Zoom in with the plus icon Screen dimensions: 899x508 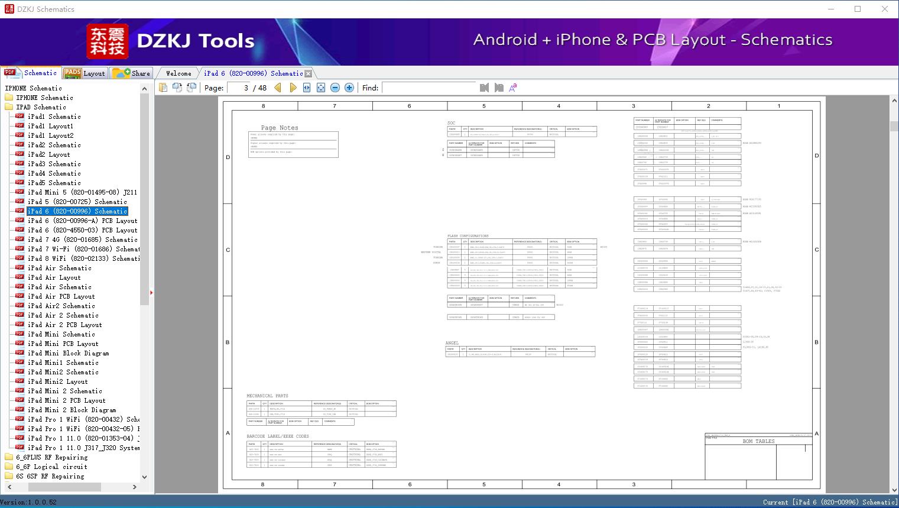[349, 88]
